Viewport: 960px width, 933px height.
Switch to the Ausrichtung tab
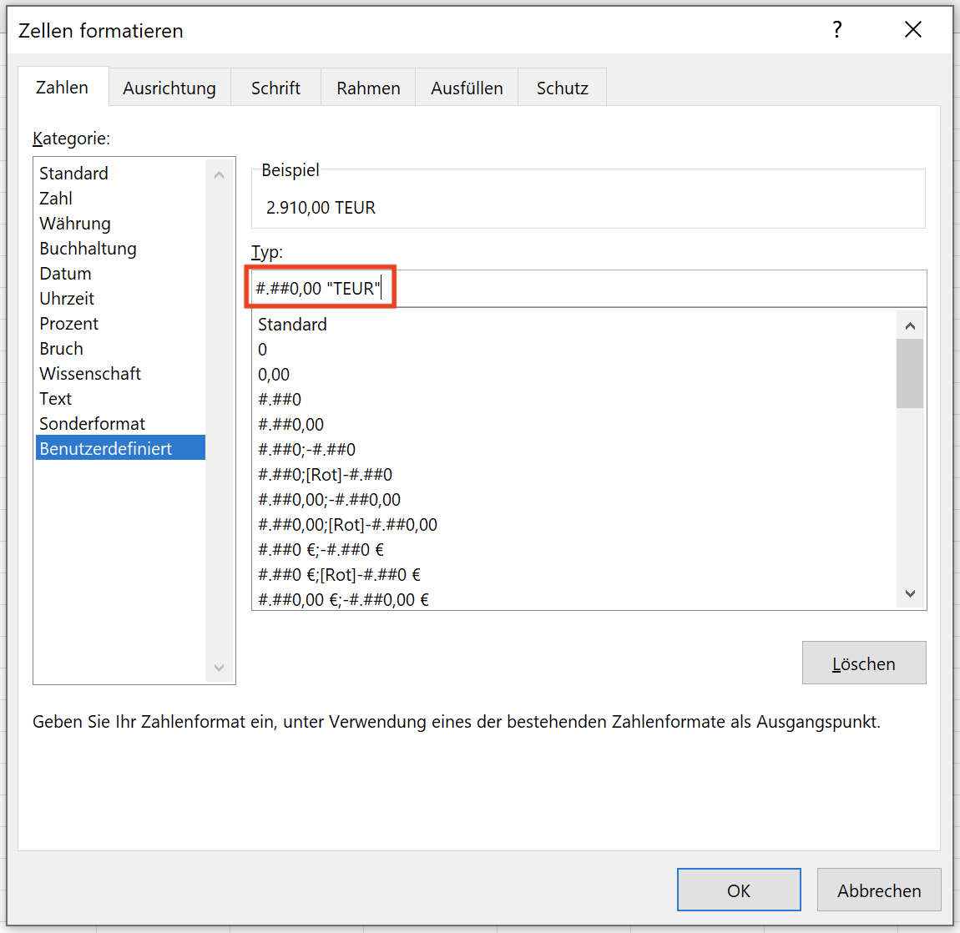click(169, 88)
